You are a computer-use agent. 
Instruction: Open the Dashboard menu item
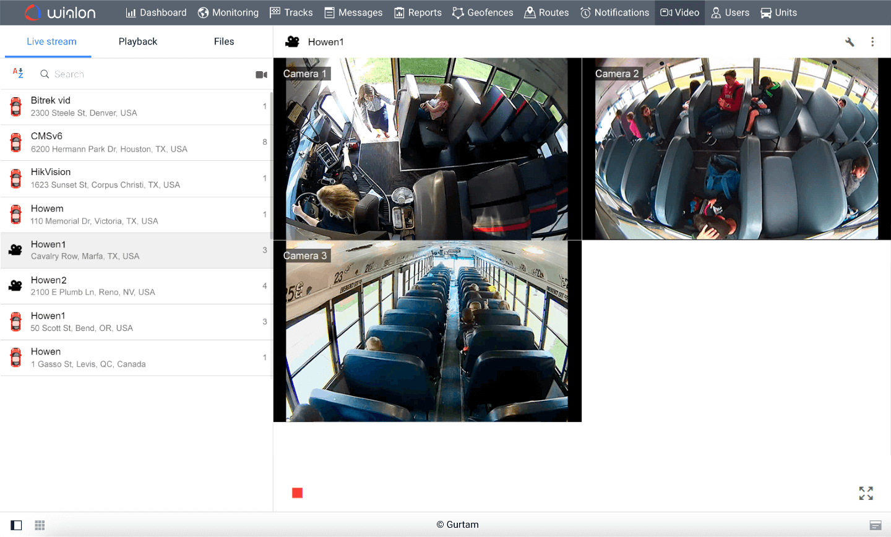click(155, 12)
